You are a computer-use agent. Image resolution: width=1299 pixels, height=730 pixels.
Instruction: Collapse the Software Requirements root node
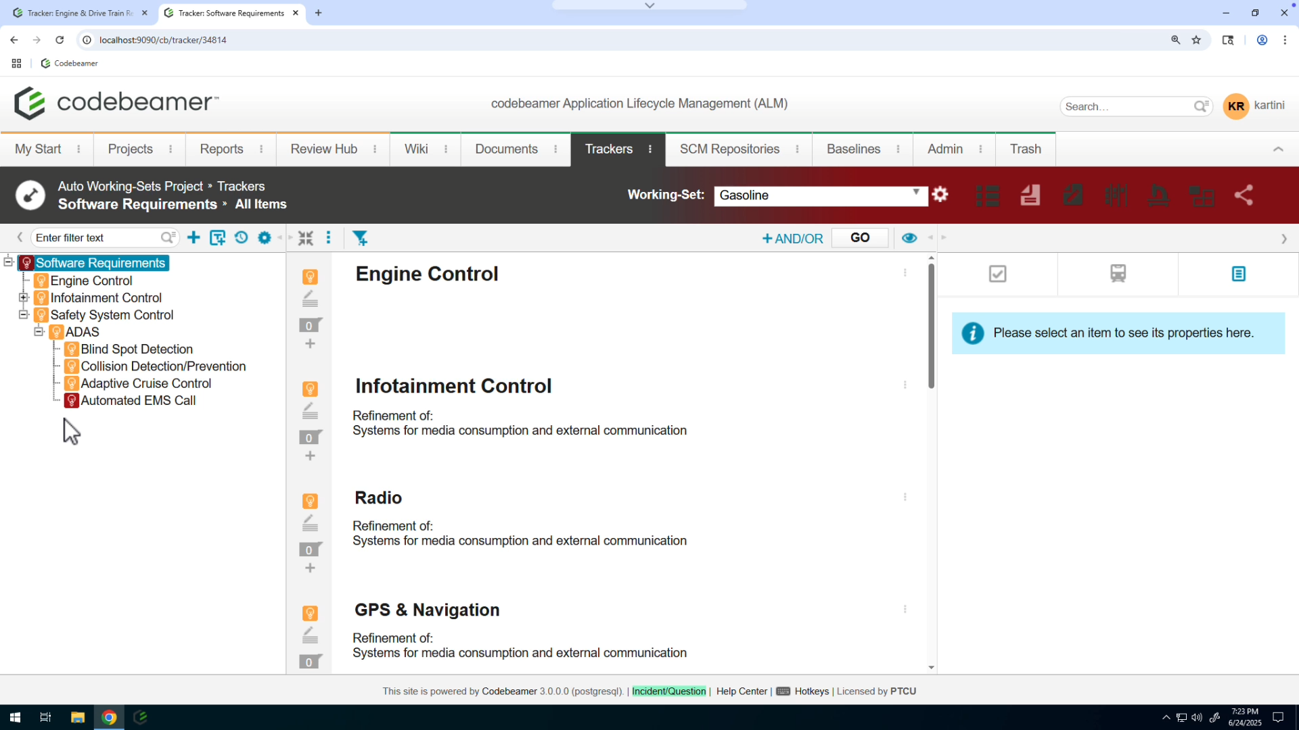(8, 262)
